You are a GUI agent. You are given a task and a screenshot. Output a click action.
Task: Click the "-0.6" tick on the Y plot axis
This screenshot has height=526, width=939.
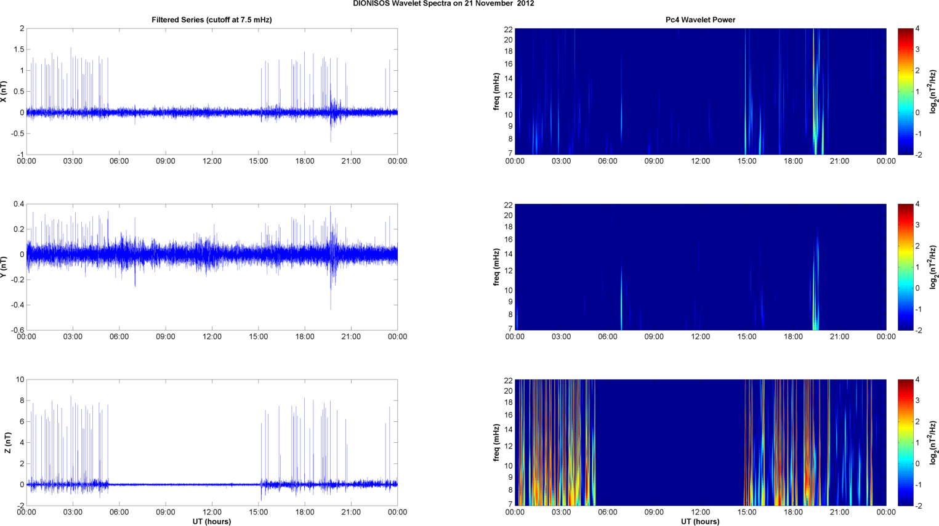17,330
